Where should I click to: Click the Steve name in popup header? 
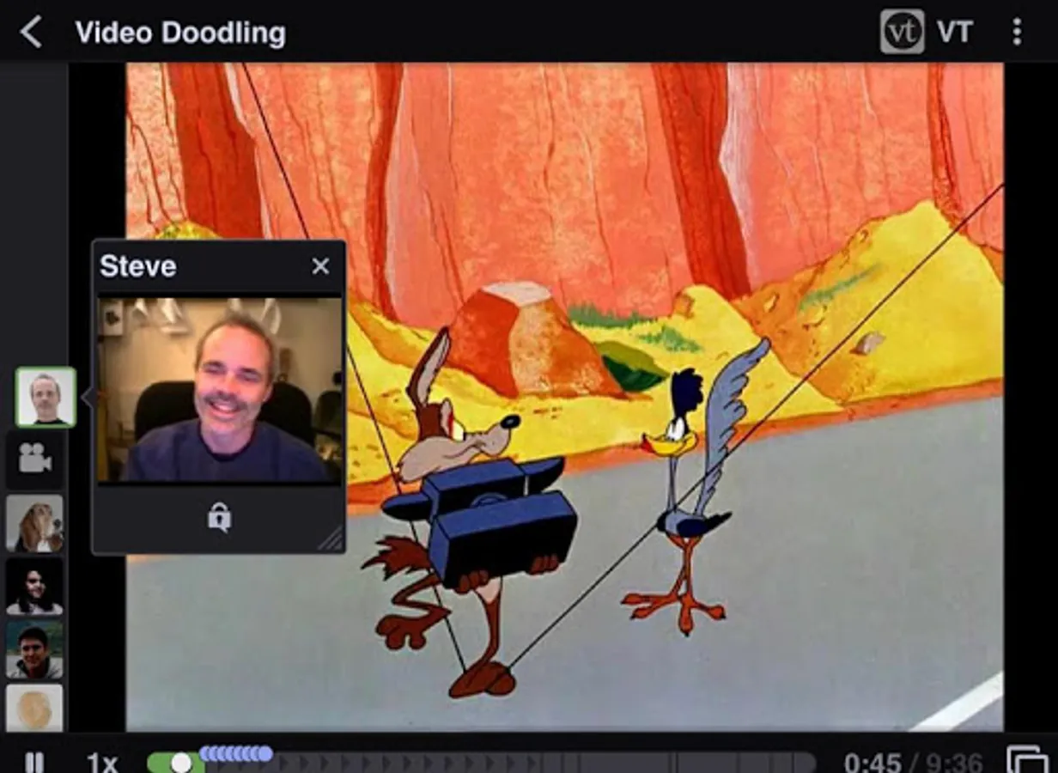coord(137,266)
